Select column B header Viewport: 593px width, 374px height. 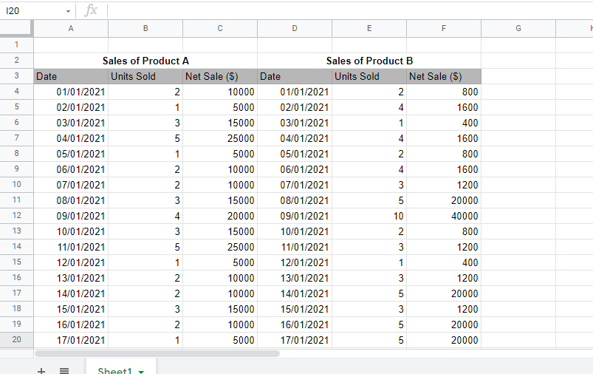[145, 28]
